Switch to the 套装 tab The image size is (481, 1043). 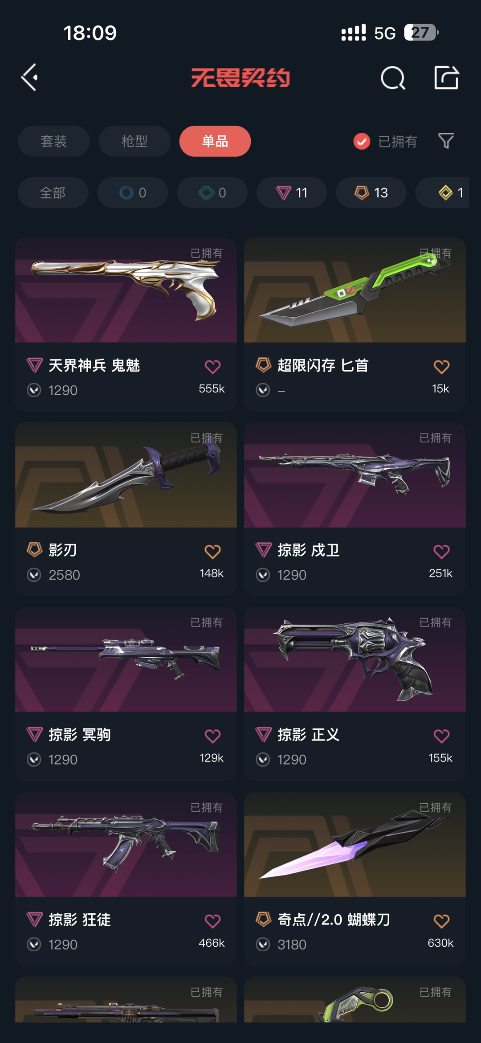[54, 141]
